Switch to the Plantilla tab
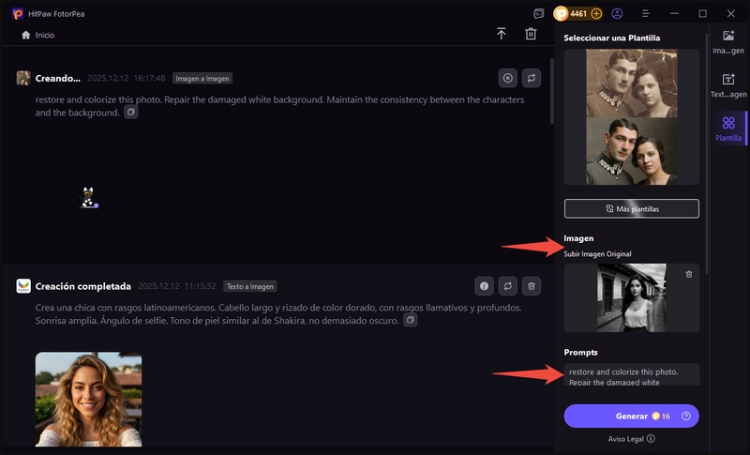This screenshot has height=455, width=750. coord(728,129)
